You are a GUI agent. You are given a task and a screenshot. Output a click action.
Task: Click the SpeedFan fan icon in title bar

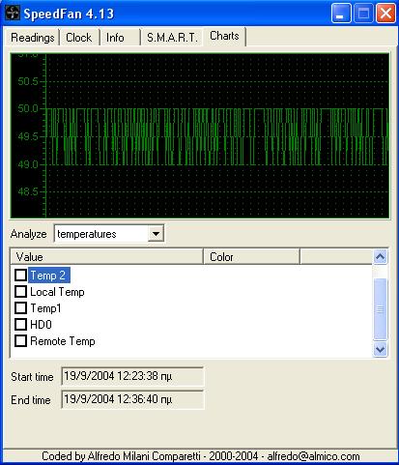click(x=13, y=14)
